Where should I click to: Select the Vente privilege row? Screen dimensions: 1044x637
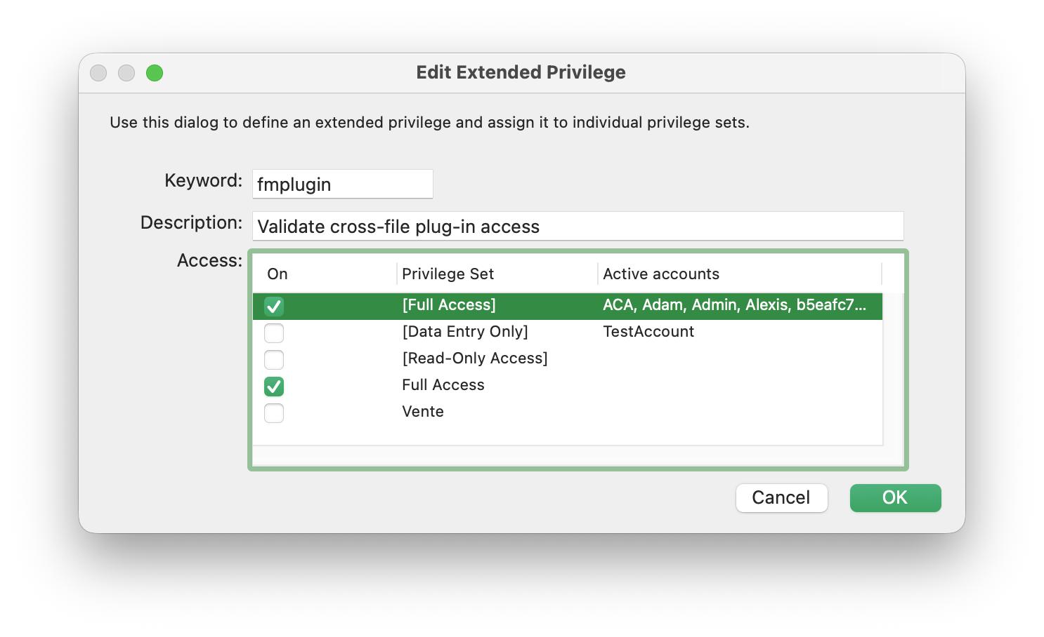point(423,412)
